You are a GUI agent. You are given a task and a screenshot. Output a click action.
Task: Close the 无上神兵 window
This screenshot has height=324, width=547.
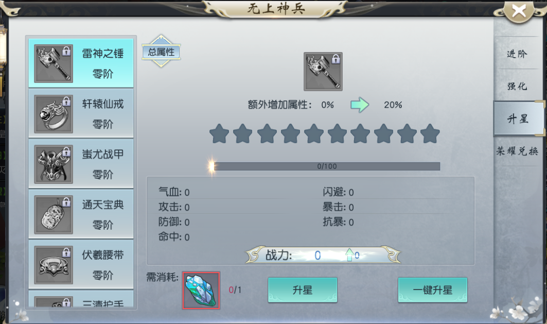(519, 11)
